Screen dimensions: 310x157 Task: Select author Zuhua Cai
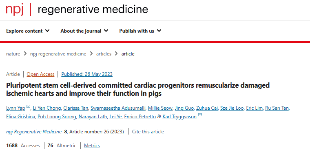[x=207, y=108]
